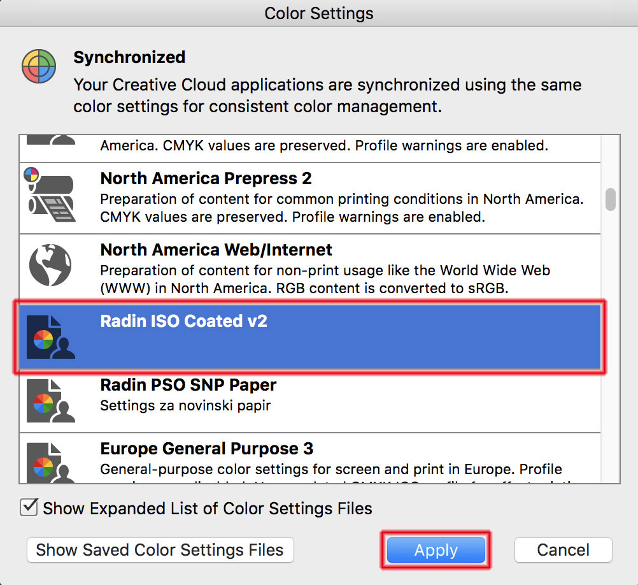Click the 'General-purpose color settings for screen' description
638x585 pixels.
point(330,469)
